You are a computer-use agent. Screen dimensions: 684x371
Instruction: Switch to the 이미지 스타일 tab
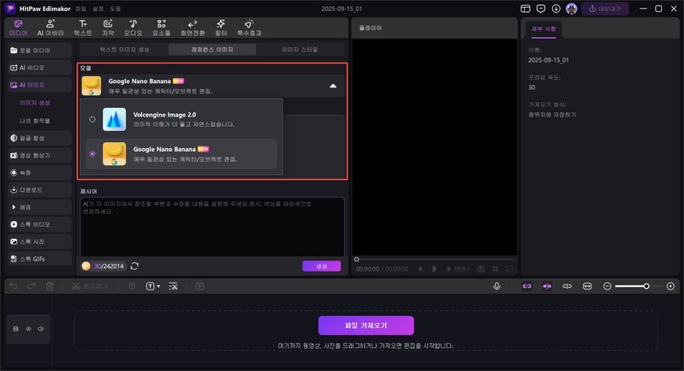(x=300, y=50)
